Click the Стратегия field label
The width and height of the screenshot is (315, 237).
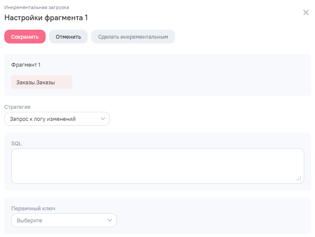click(x=17, y=107)
